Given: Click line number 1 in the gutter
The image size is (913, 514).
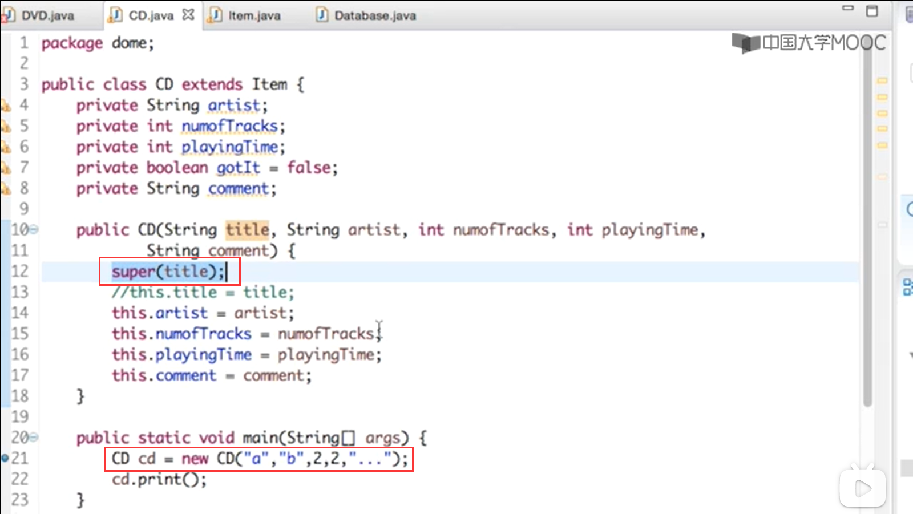Looking at the screenshot, I should tap(24, 43).
